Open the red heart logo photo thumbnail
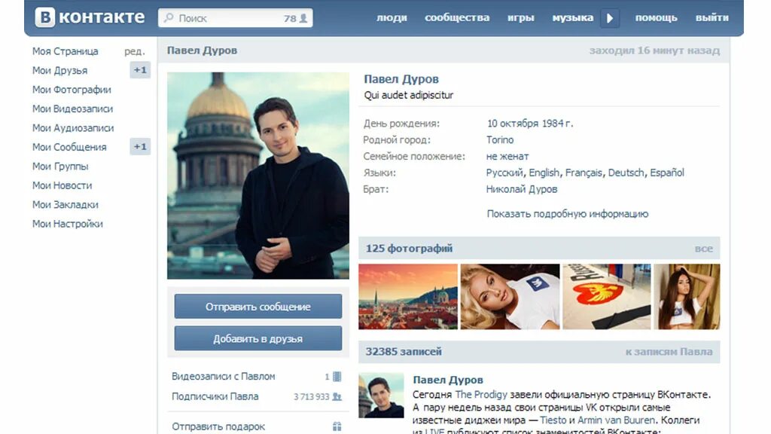 606,296
